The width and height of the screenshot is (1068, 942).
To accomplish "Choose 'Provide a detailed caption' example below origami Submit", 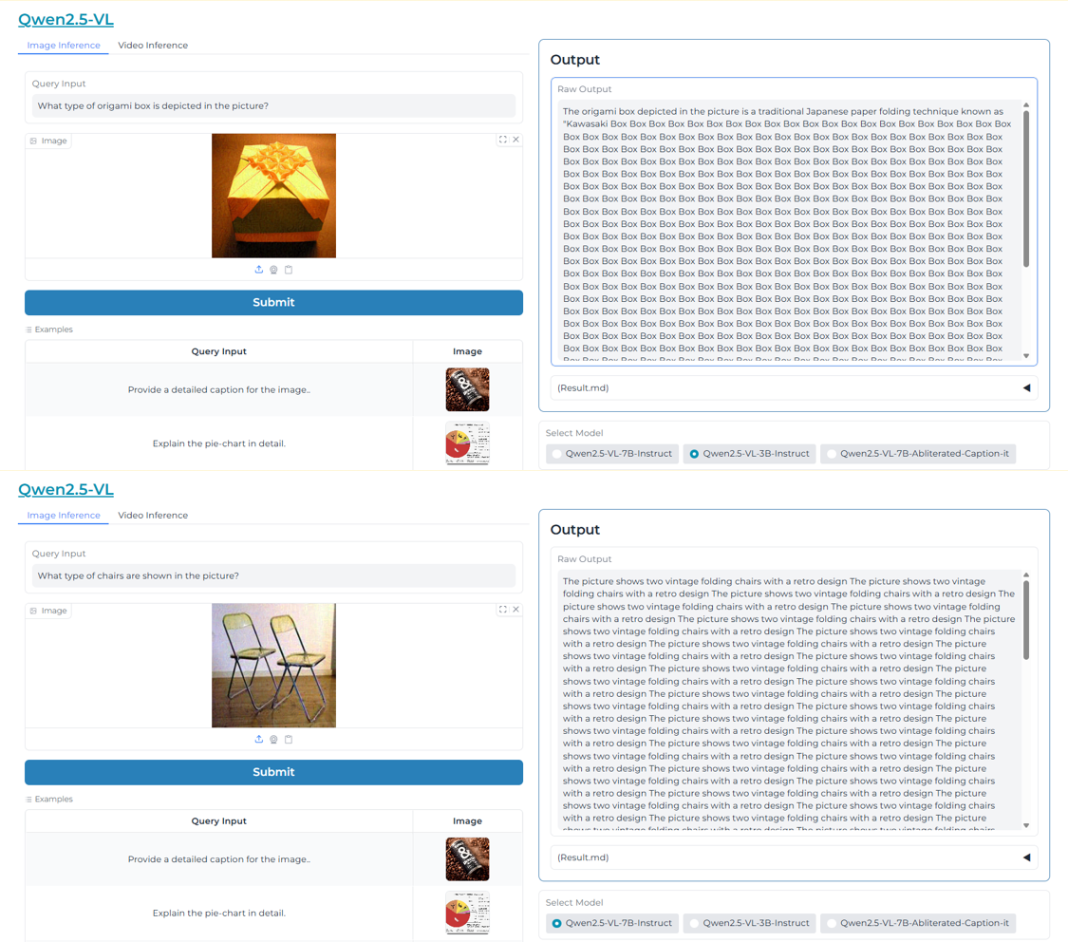I will (x=219, y=389).
